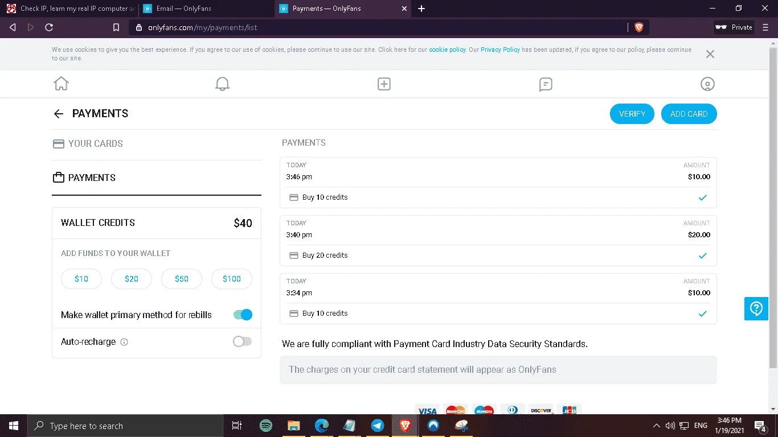The image size is (778, 437).
Task: Go back using the arrow beside PAYMENTS
Action: (58, 114)
